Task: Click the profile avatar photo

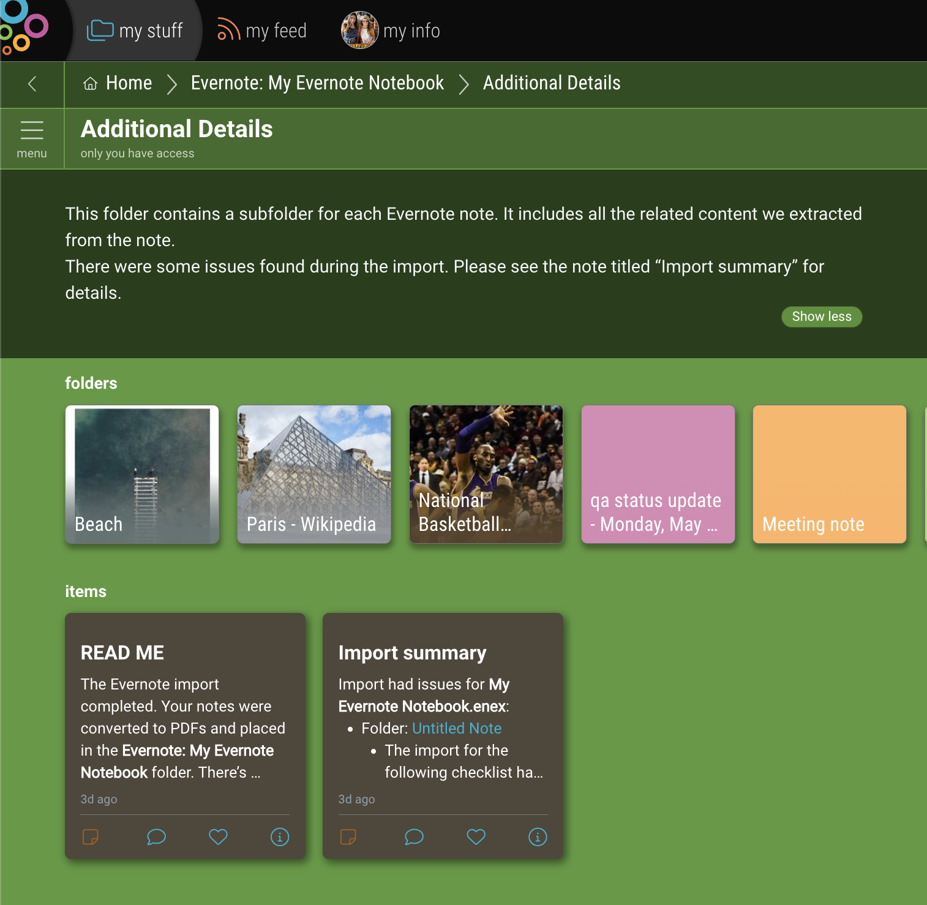Action: pyautogui.click(x=359, y=30)
